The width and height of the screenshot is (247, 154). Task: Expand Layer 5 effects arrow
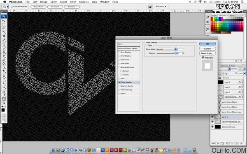[x=242, y=82]
